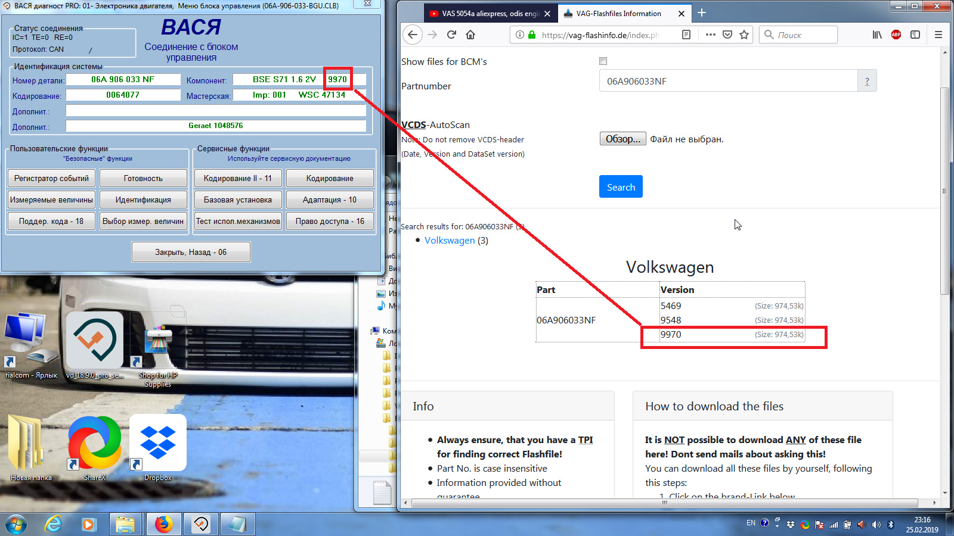
Task: Launch Internet Explorer from the taskbar
Action: click(x=54, y=524)
